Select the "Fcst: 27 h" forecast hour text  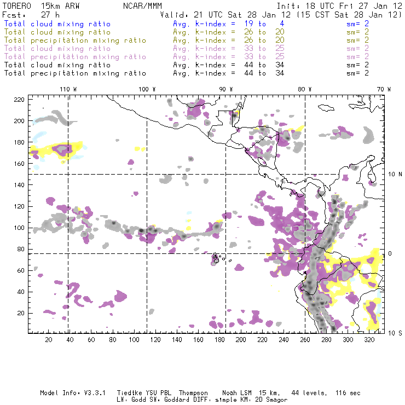(x=31, y=15)
